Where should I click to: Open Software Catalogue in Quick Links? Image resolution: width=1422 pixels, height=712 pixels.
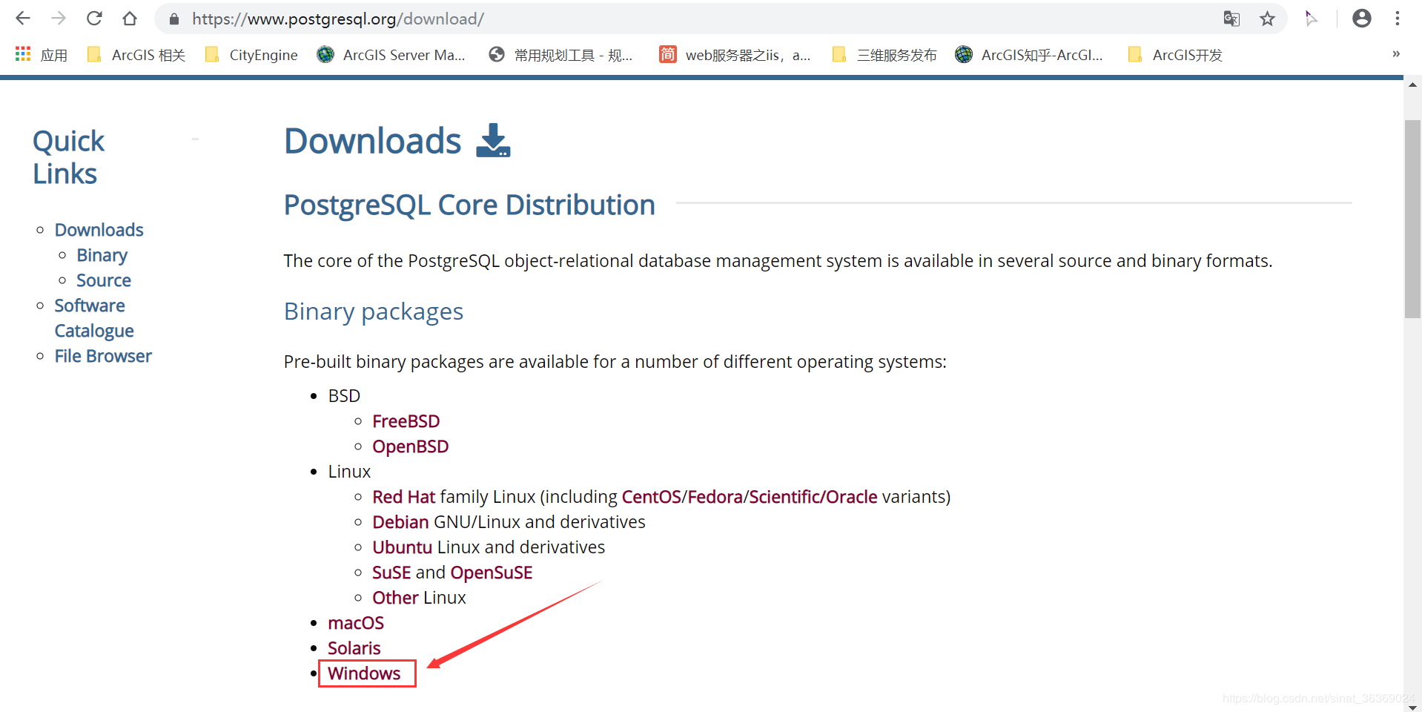pos(94,318)
